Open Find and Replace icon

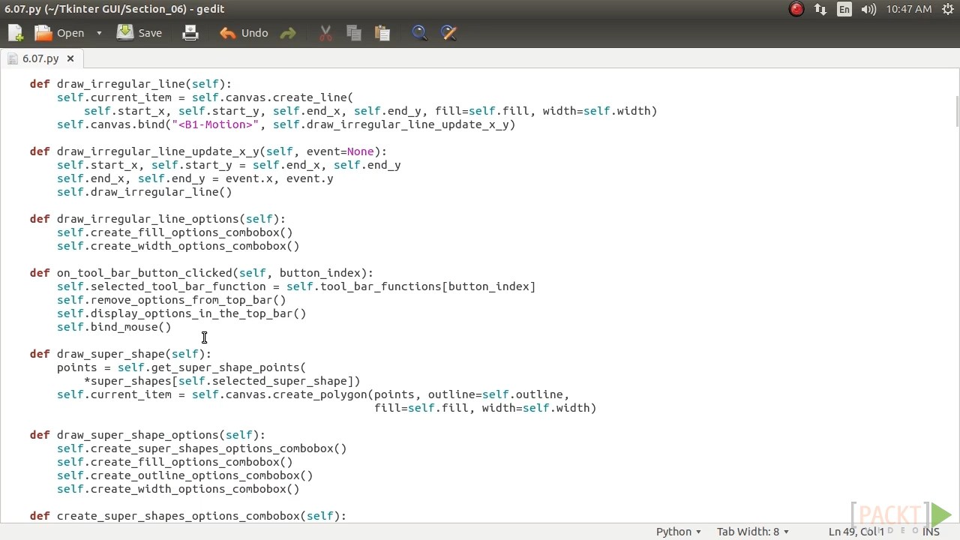pyautogui.click(x=448, y=33)
